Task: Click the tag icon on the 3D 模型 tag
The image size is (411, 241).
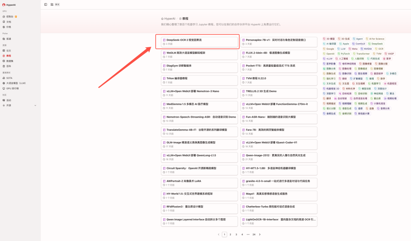Action: point(324,39)
